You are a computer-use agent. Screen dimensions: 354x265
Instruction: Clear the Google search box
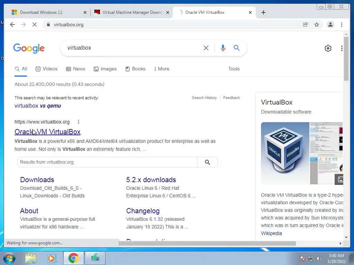coord(206,48)
